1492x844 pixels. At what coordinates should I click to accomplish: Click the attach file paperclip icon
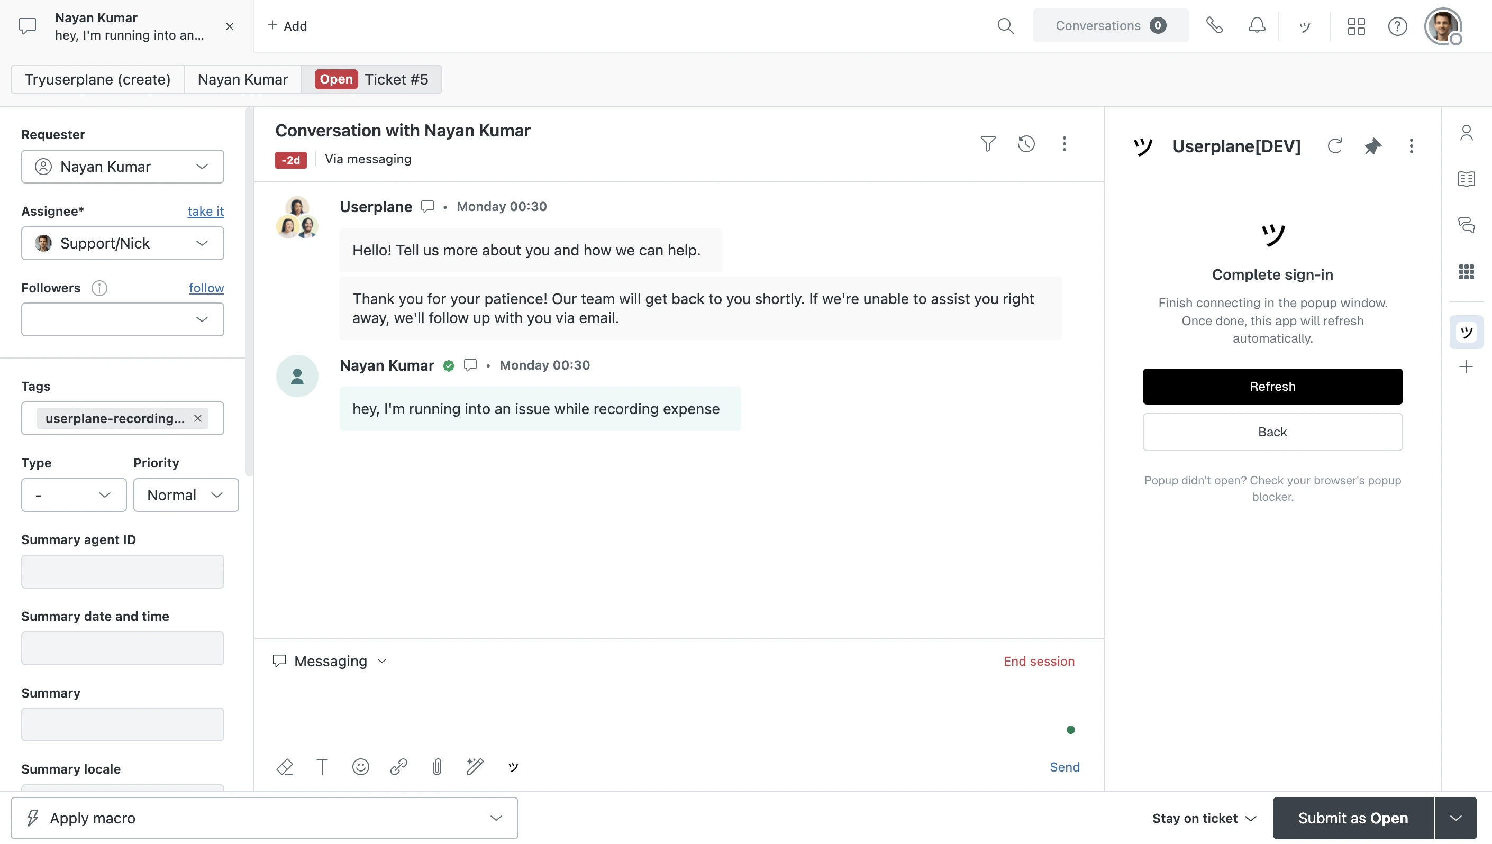point(436,767)
